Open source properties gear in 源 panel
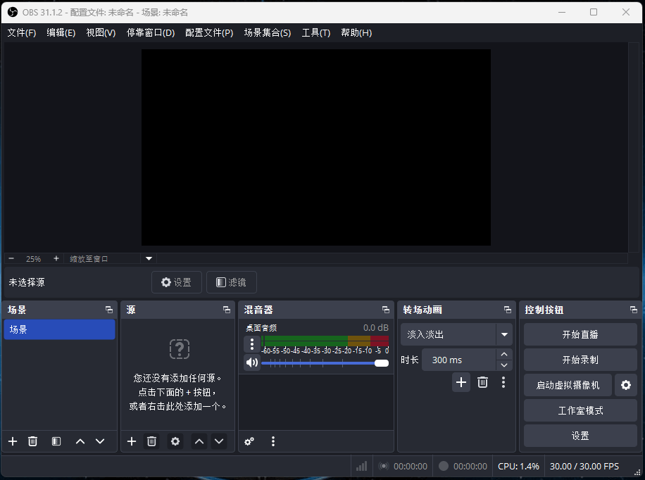The width and height of the screenshot is (645, 480). pyautogui.click(x=175, y=441)
